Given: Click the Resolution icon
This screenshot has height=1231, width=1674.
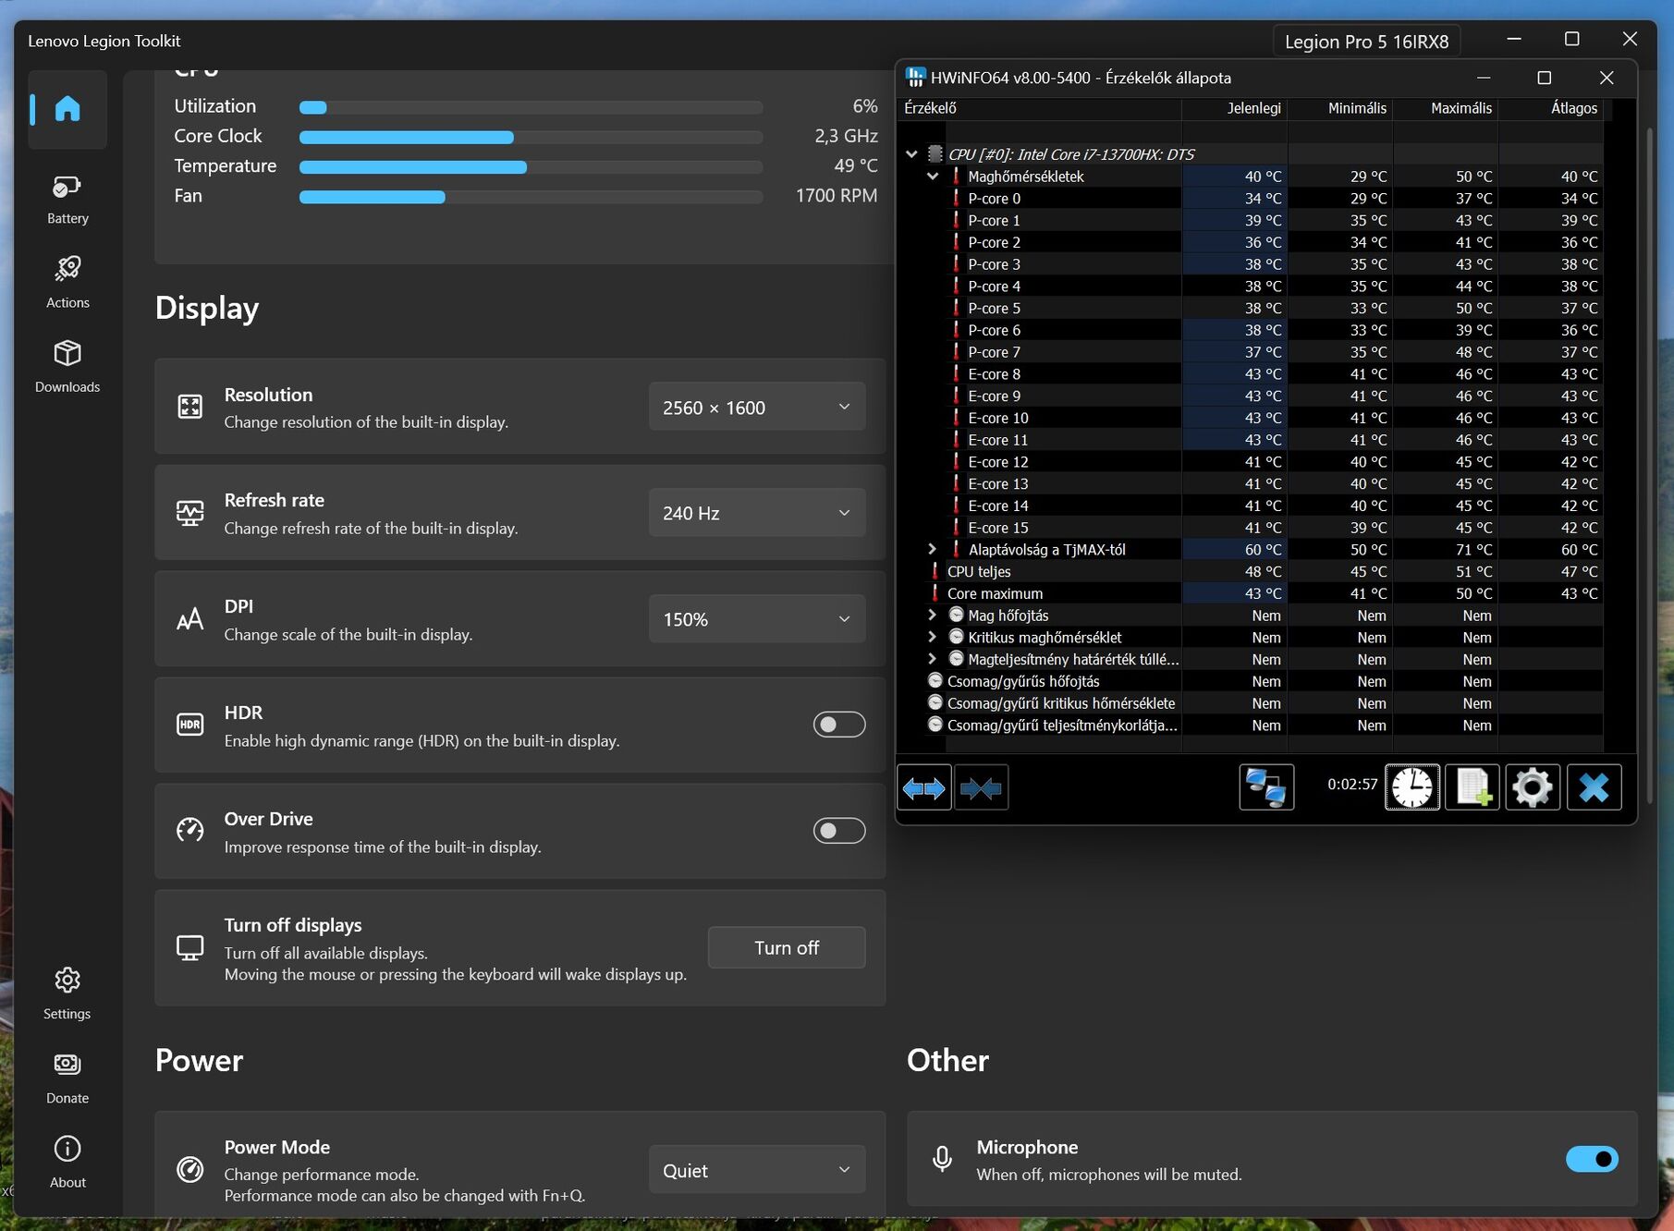Looking at the screenshot, I should (189, 407).
